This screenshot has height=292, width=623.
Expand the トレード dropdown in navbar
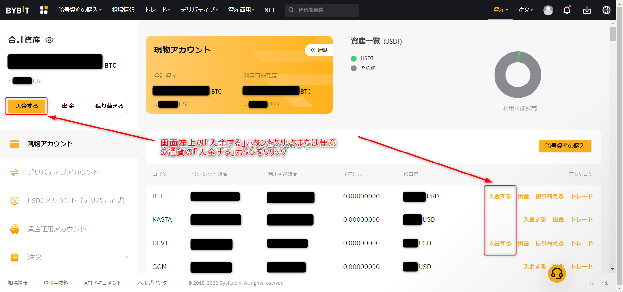coord(157,10)
